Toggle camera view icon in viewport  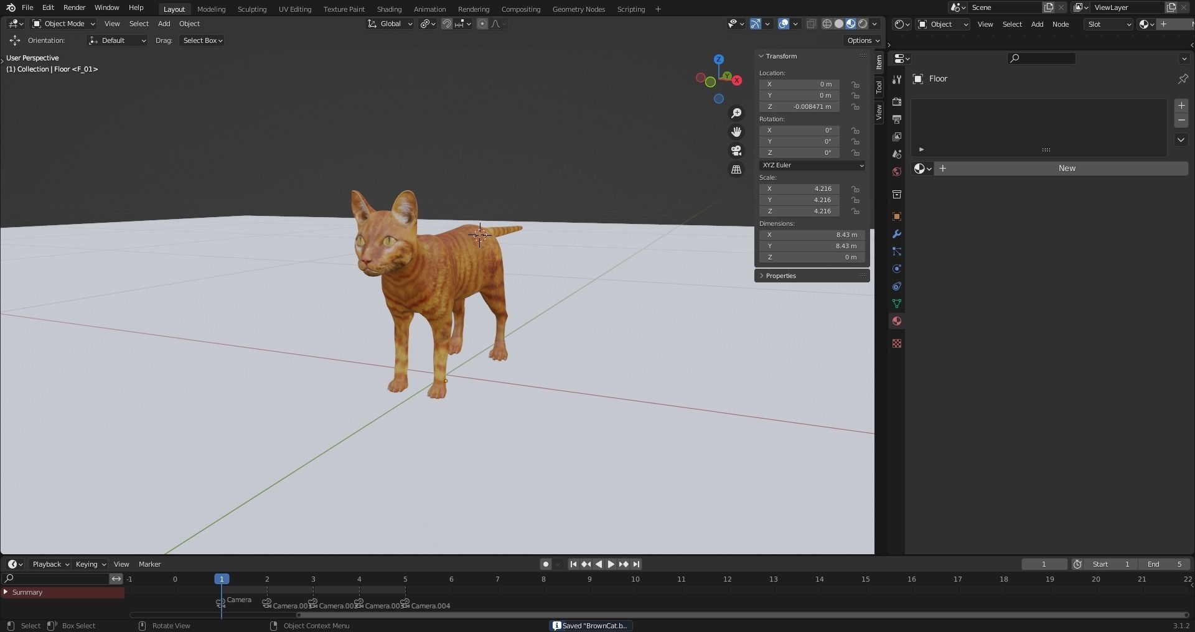tap(736, 151)
